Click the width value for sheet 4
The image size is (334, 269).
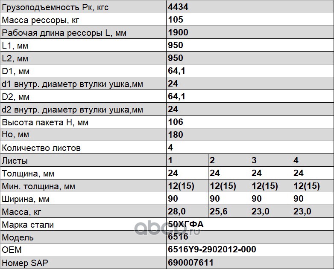(x=299, y=199)
